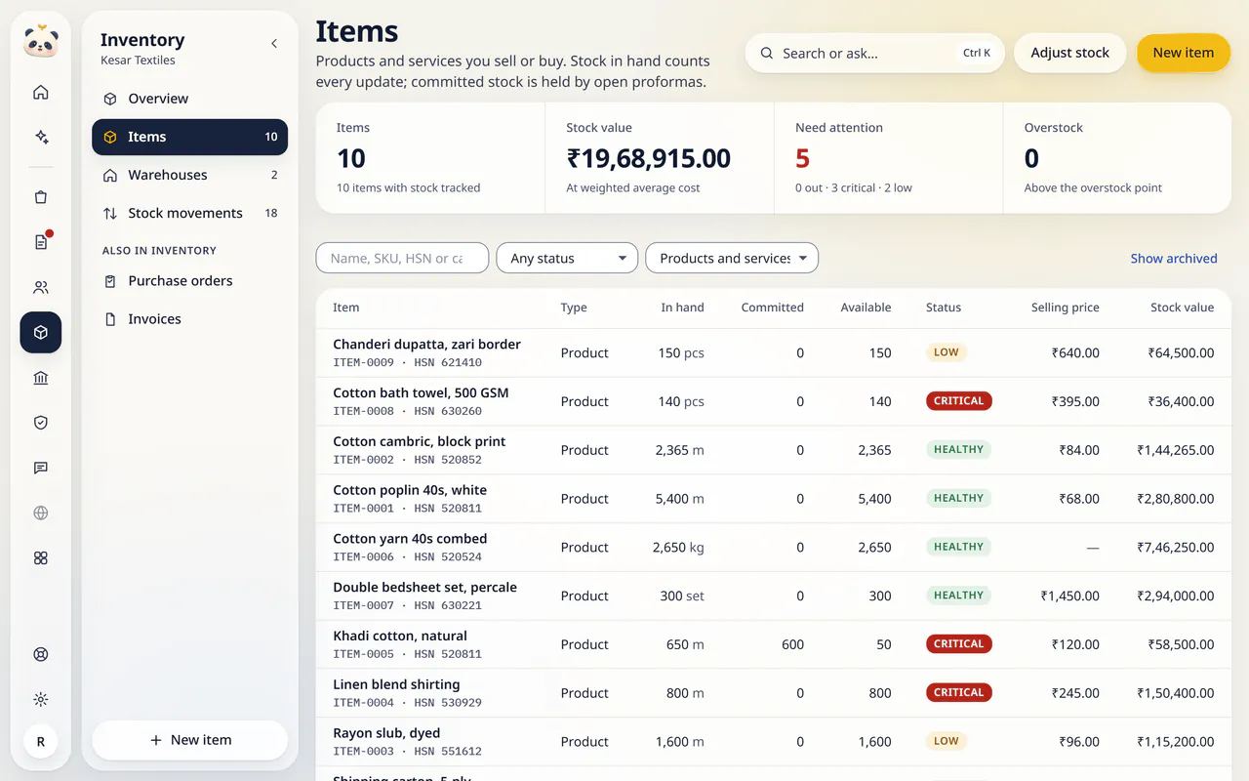
Task: Open Warehouses in Inventory menu
Action: pyautogui.click(x=189, y=175)
